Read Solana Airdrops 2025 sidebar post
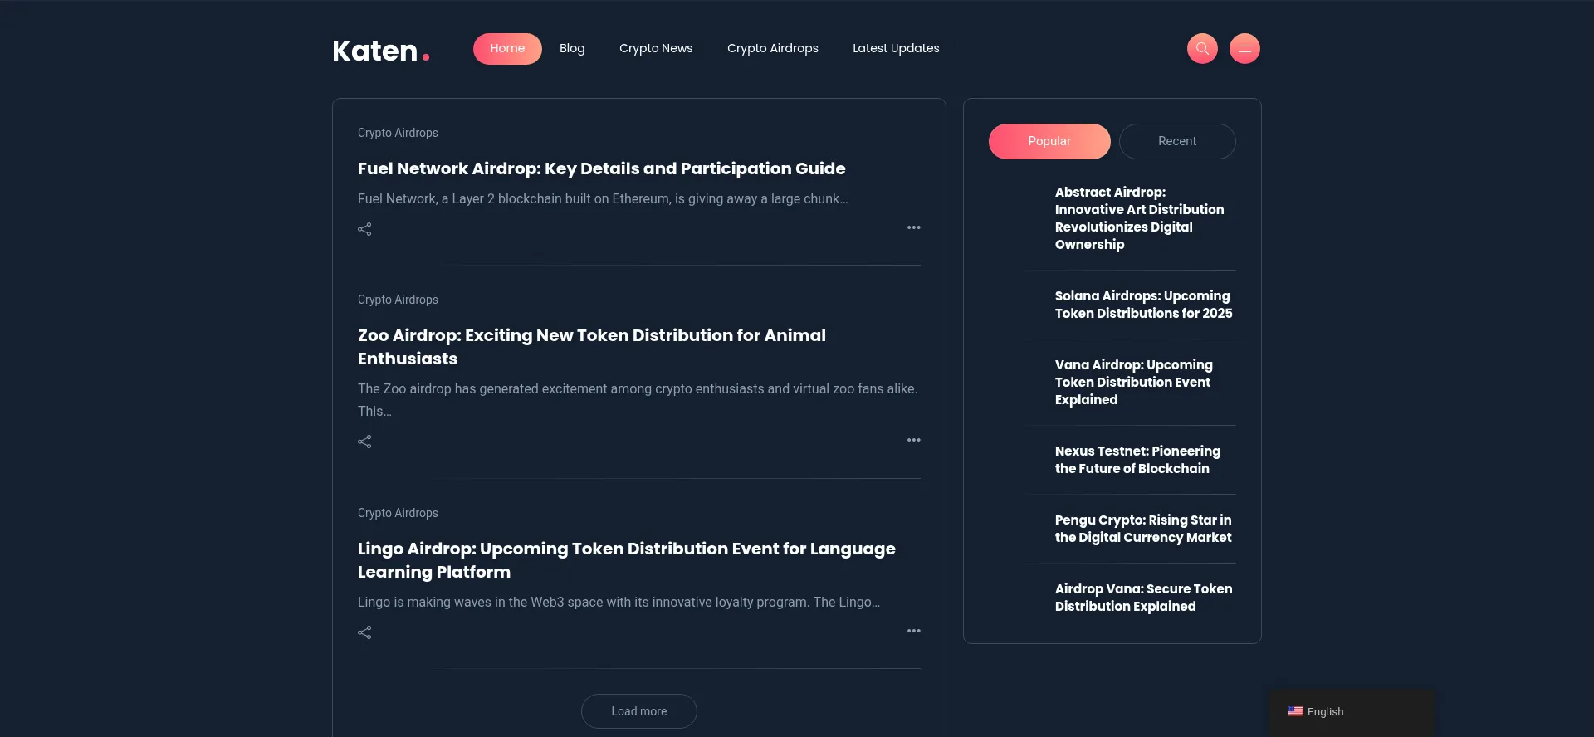This screenshot has height=737, width=1594. click(x=1143, y=305)
